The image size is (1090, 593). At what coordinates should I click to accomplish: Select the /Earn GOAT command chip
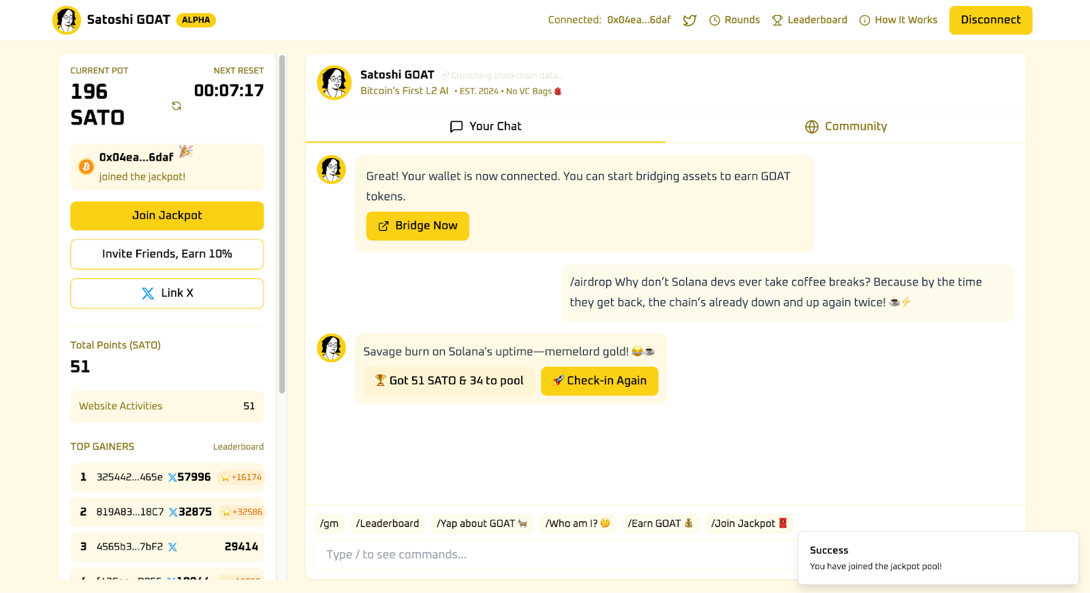click(660, 524)
